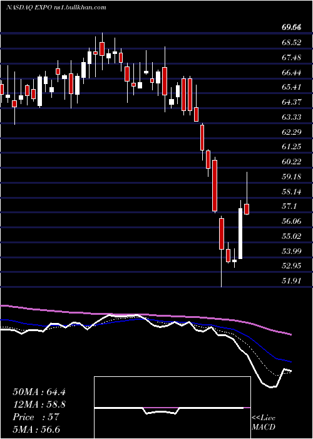The height and width of the screenshot is (439, 313).
Task: Click the 67.48 price axis label
Action: coord(292,58)
